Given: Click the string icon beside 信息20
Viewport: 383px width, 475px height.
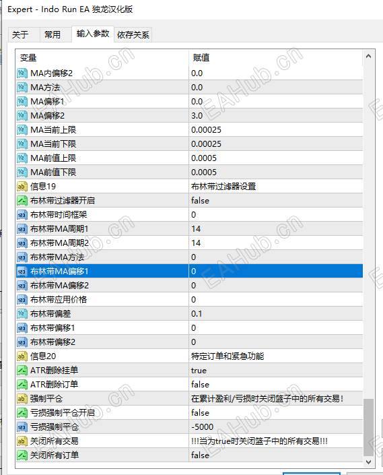Looking at the screenshot, I should coord(22,356).
